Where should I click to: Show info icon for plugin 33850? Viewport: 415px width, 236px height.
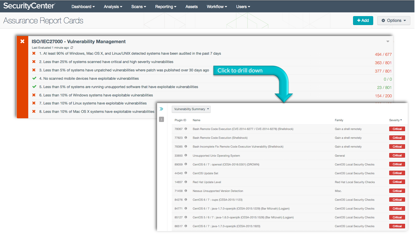click(x=186, y=155)
